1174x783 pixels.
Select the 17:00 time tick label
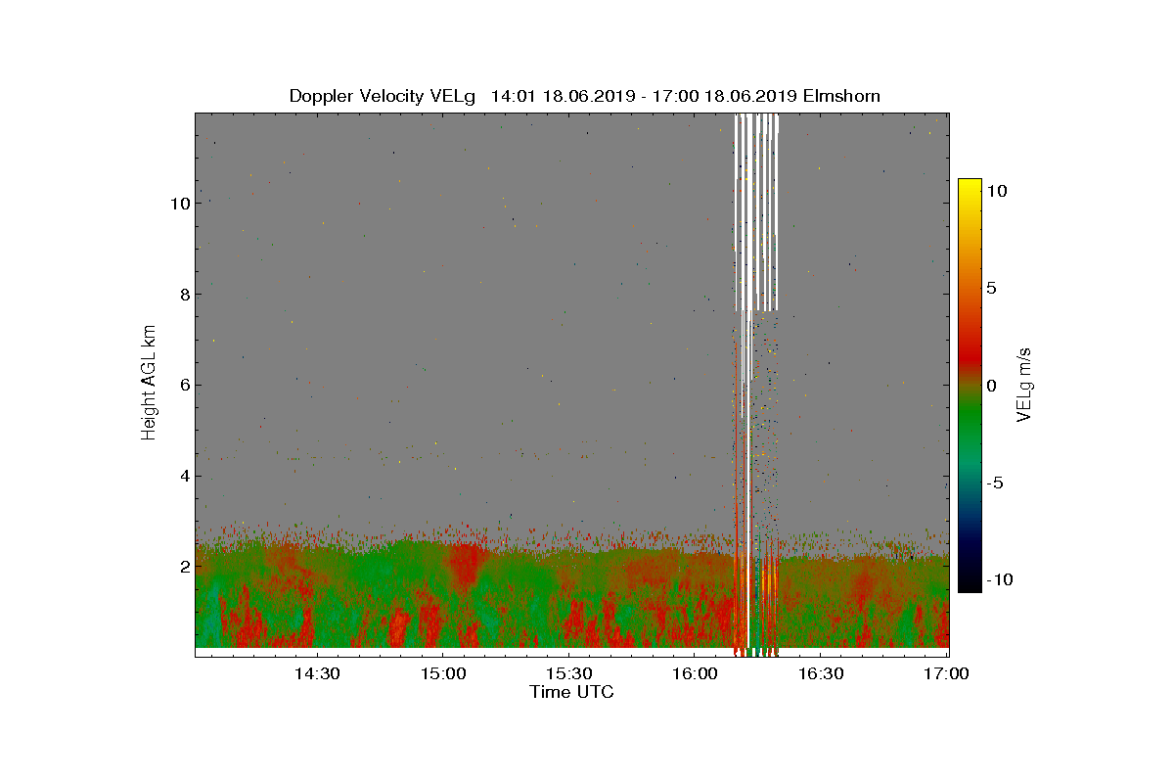pos(945,674)
